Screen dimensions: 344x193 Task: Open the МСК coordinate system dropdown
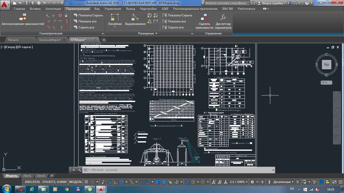tap(327, 82)
